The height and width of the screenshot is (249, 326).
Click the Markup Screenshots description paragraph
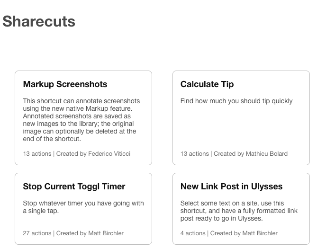[81, 120]
